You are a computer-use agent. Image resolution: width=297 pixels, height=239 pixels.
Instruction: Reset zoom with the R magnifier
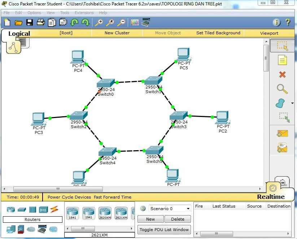coord(110,22)
